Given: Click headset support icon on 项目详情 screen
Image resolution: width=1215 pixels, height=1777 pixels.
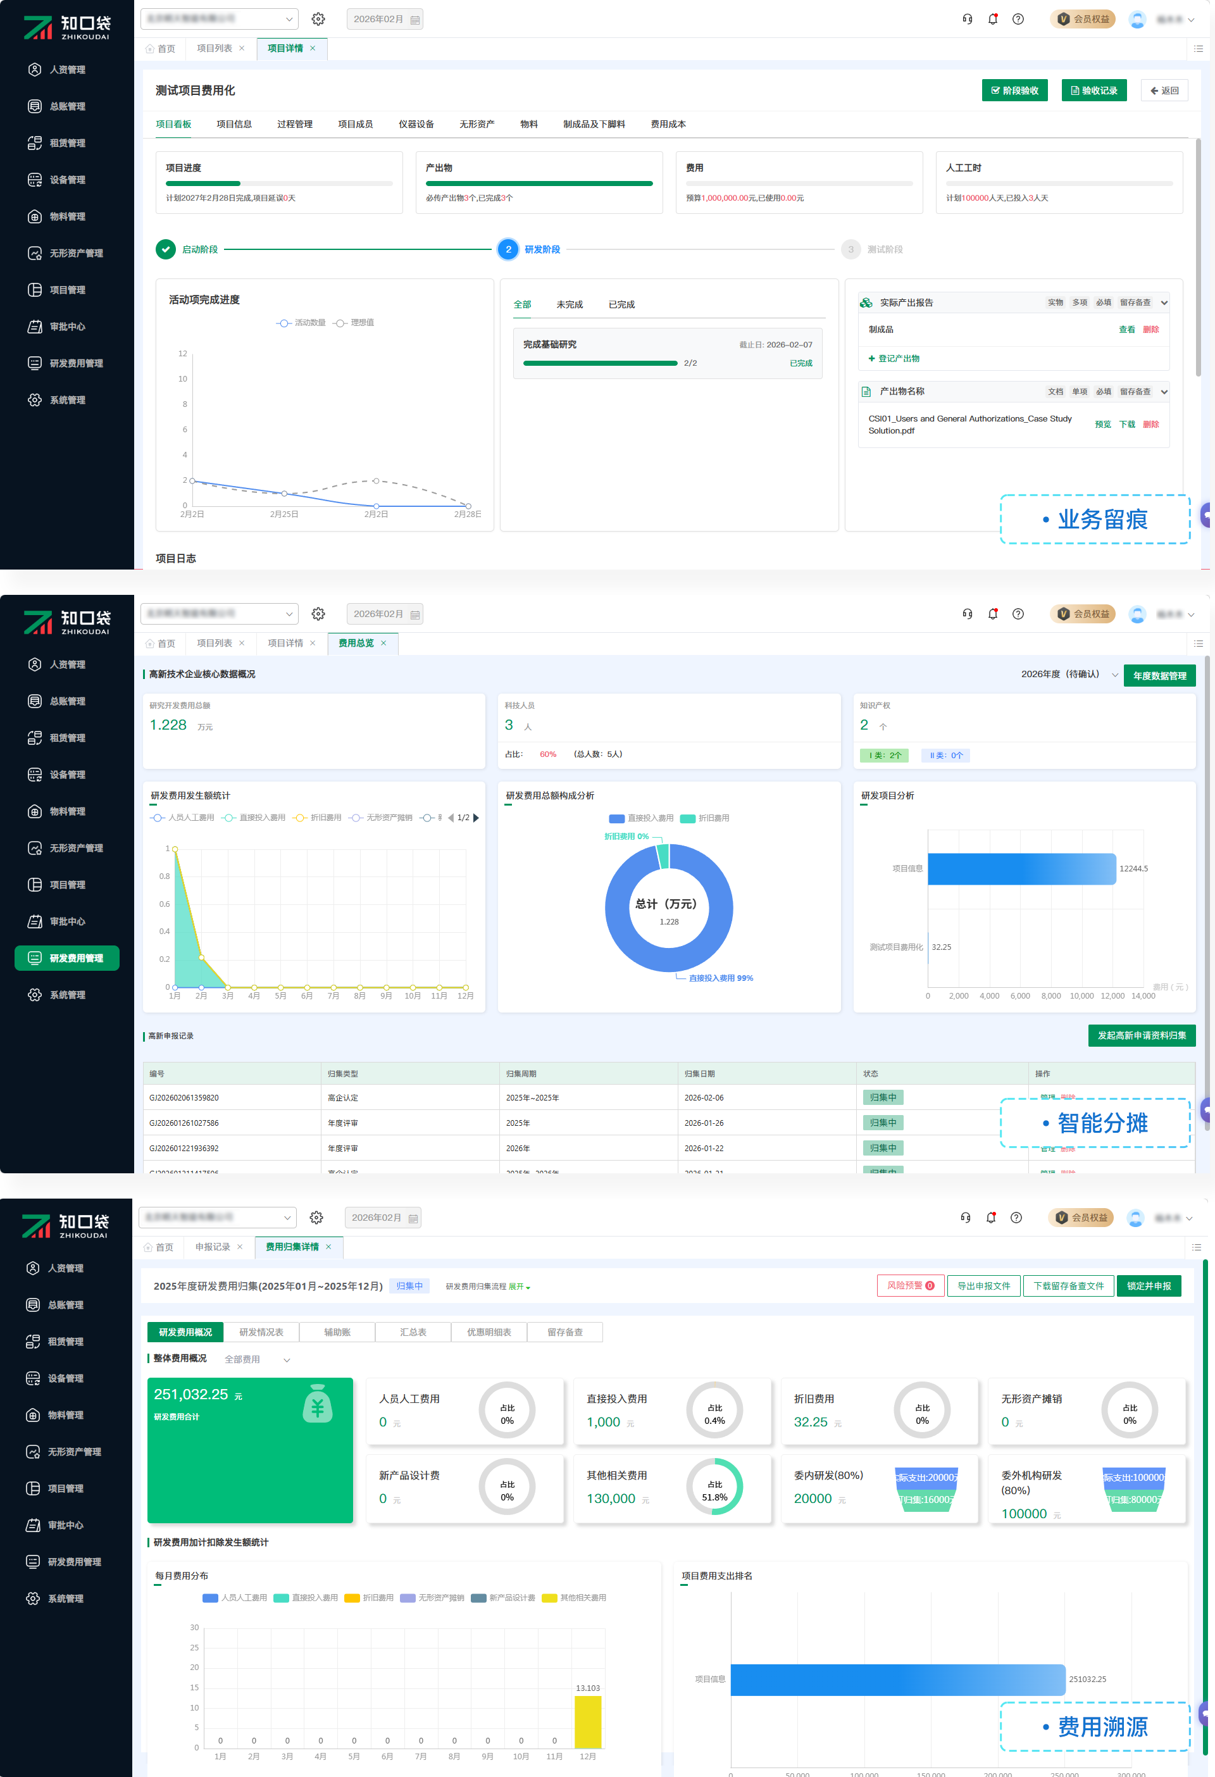Looking at the screenshot, I should click(968, 19).
